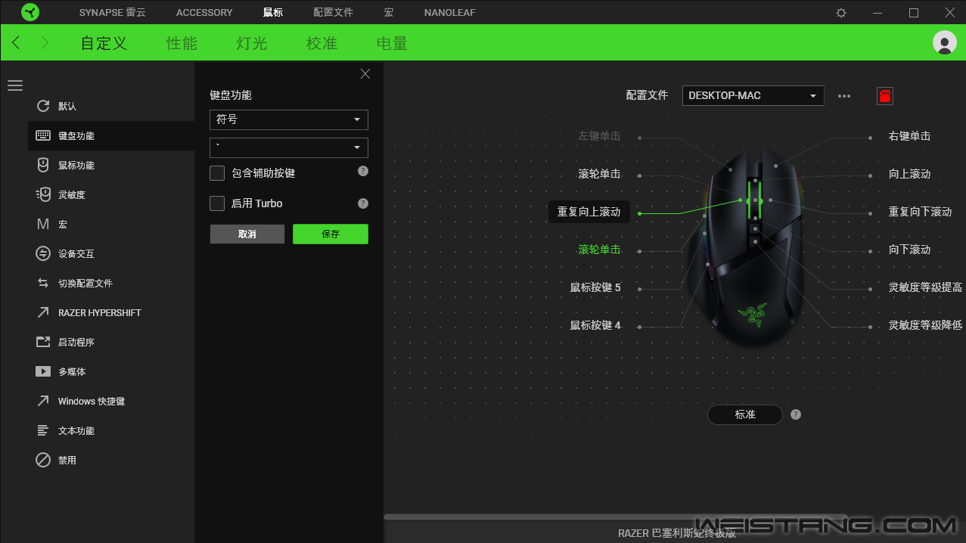Enable the 包含辅助按键 checkbox
The image size is (966, 543).
click(217, 173)
